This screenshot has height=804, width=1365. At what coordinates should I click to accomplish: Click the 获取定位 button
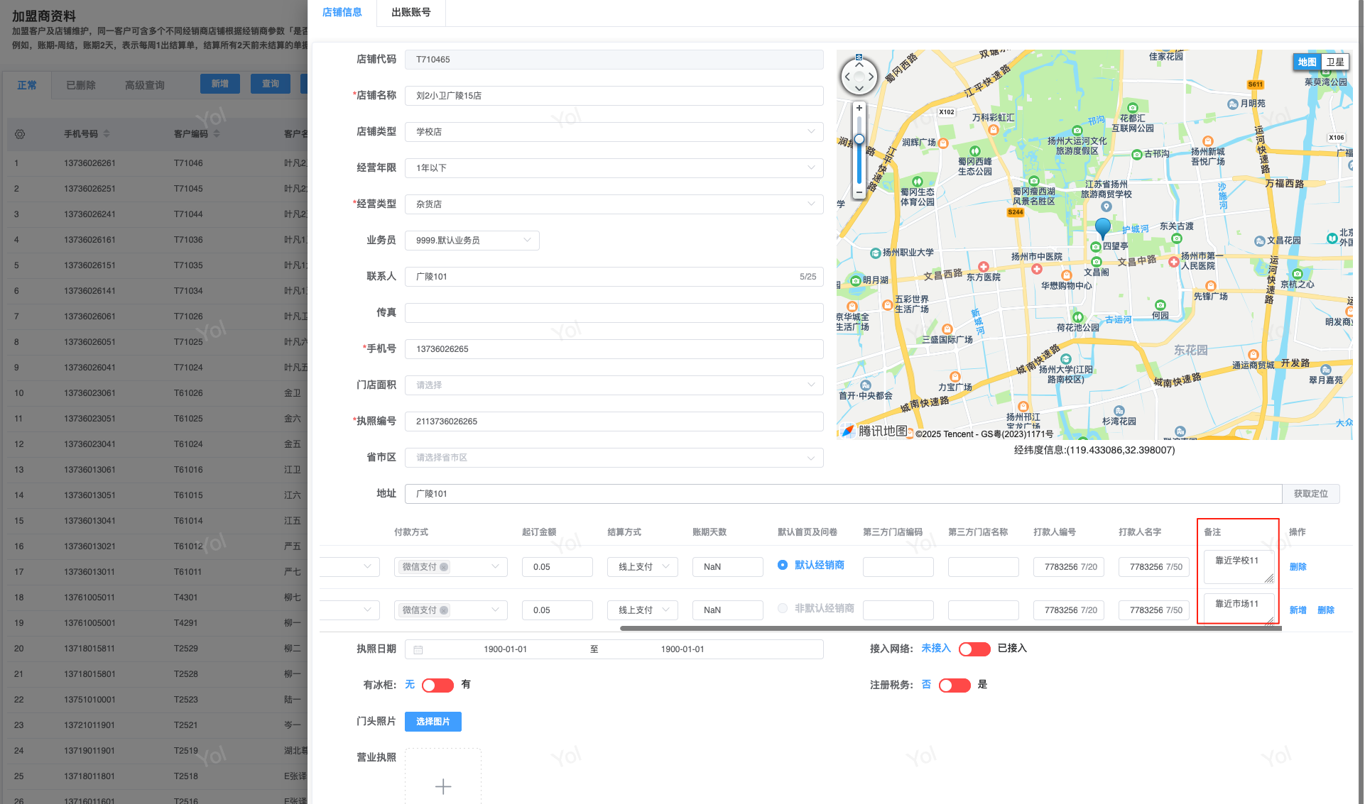[x=1310, y=494]
